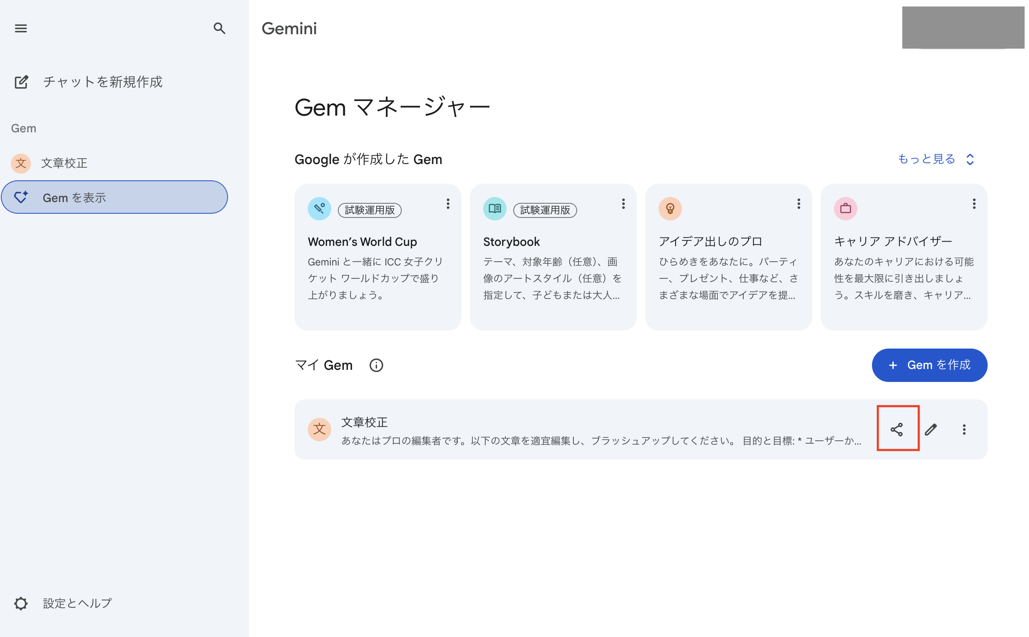Click the briefcase icon on キャリア アドバイザー

(845, 209)
